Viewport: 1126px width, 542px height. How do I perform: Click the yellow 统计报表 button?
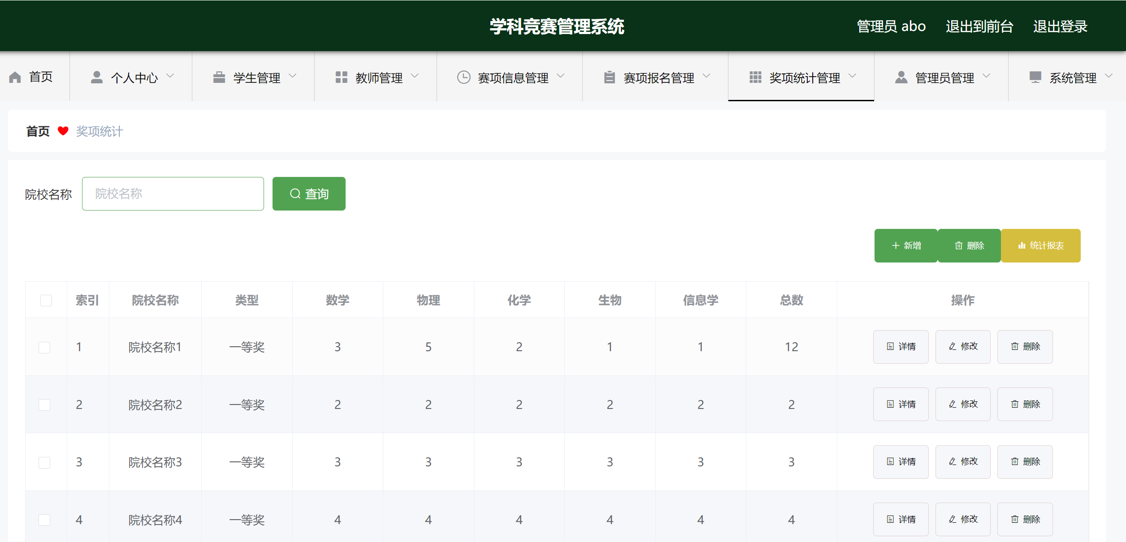[x=1041, y=245]
